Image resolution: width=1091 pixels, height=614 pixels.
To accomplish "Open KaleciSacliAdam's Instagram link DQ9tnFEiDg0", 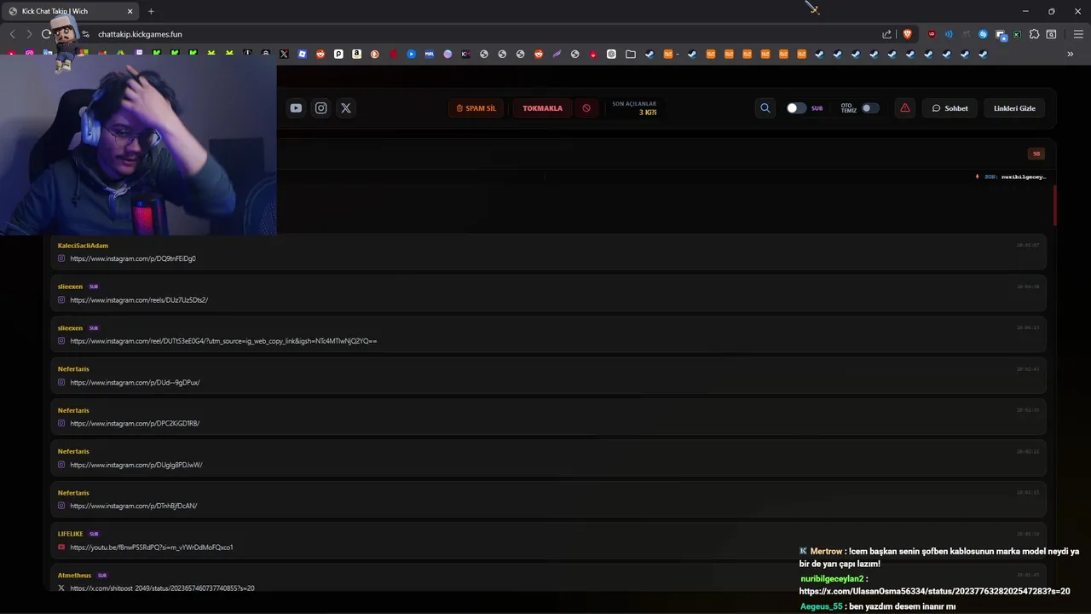I will click(133, 258).
